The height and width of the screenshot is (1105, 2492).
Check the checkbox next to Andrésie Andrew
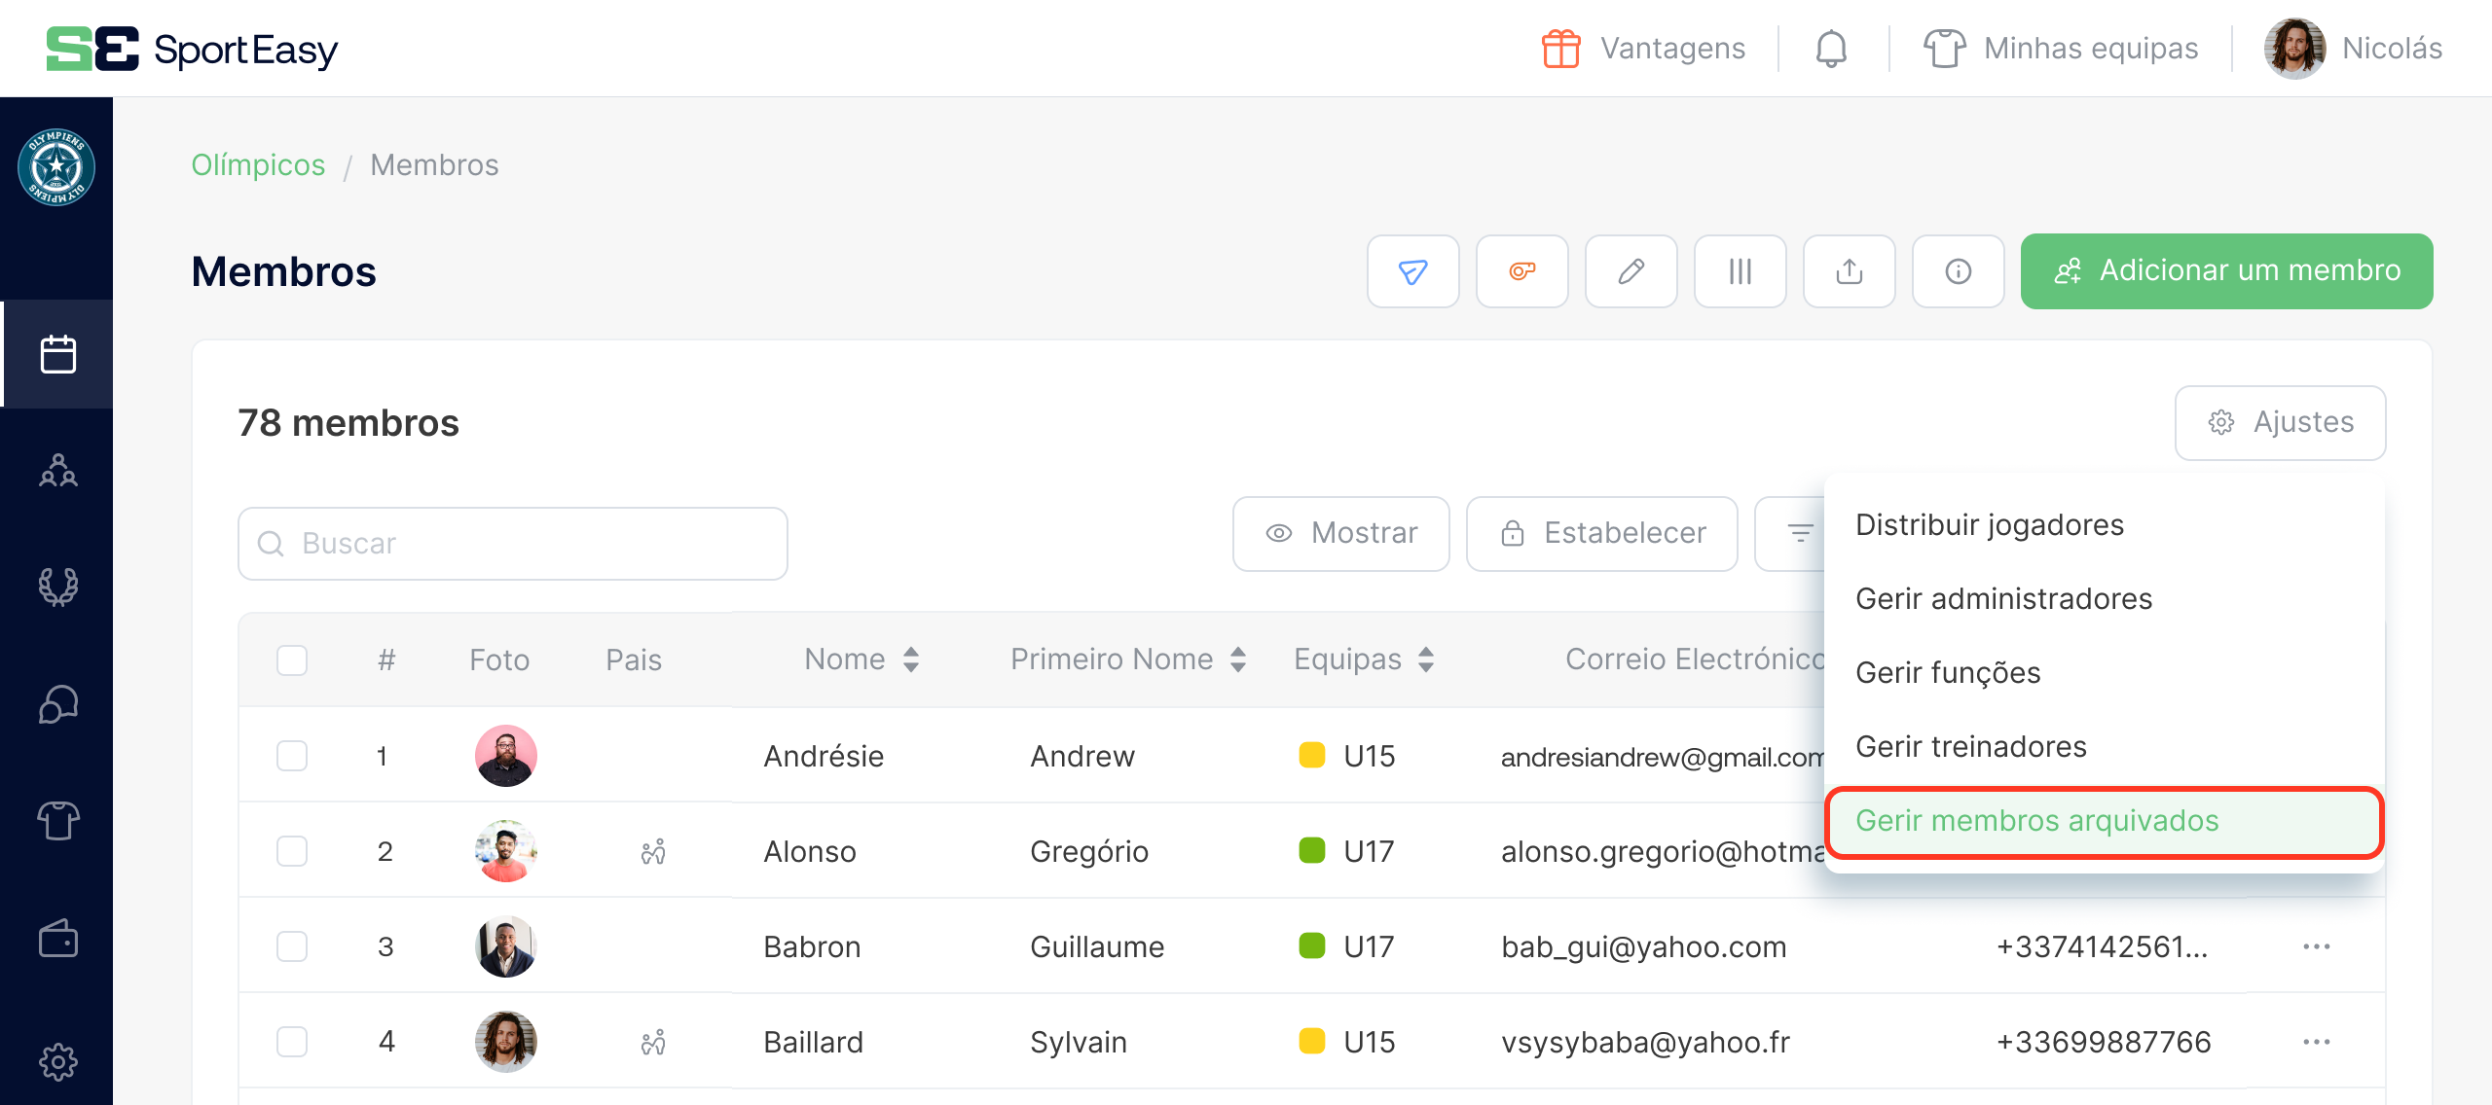point(292,755)
